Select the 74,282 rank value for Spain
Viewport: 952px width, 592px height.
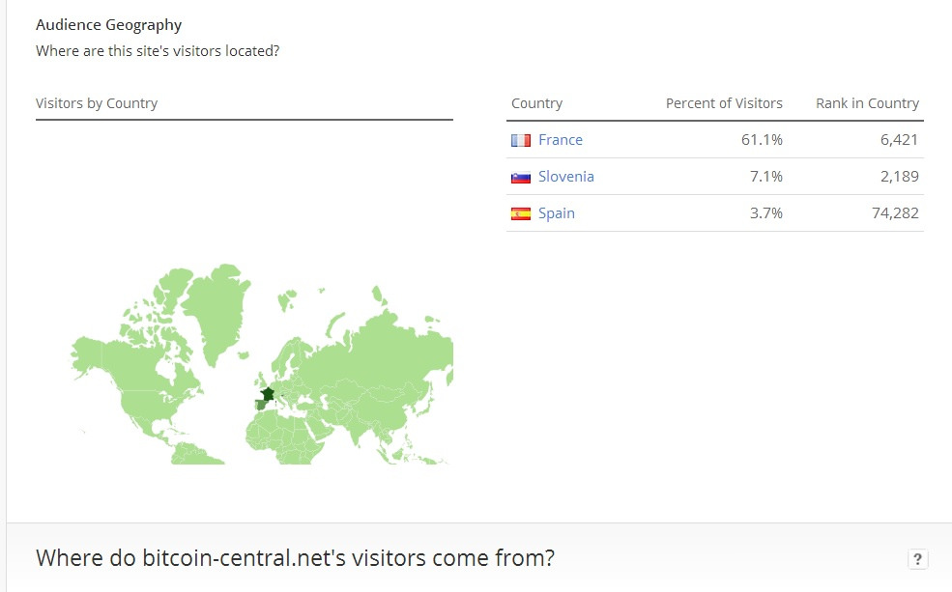tap(895, 213)
